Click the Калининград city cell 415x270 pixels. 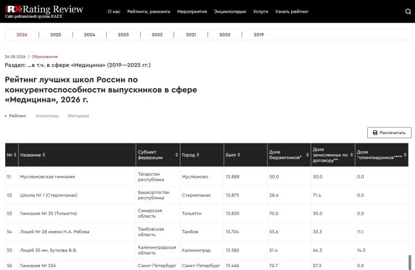pos(196,250)
